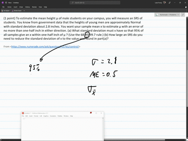The width and height of the screenshot is (188, 141).
Task: Open the View ribbon tab in OneNote
Action: click(x=40, y=7)
